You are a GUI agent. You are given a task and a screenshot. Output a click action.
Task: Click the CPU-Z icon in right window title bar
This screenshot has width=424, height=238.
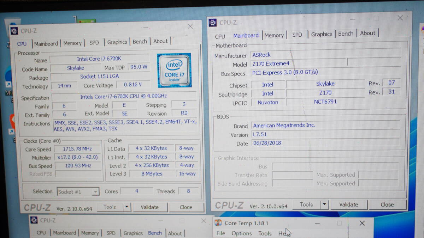pos(212,23)
